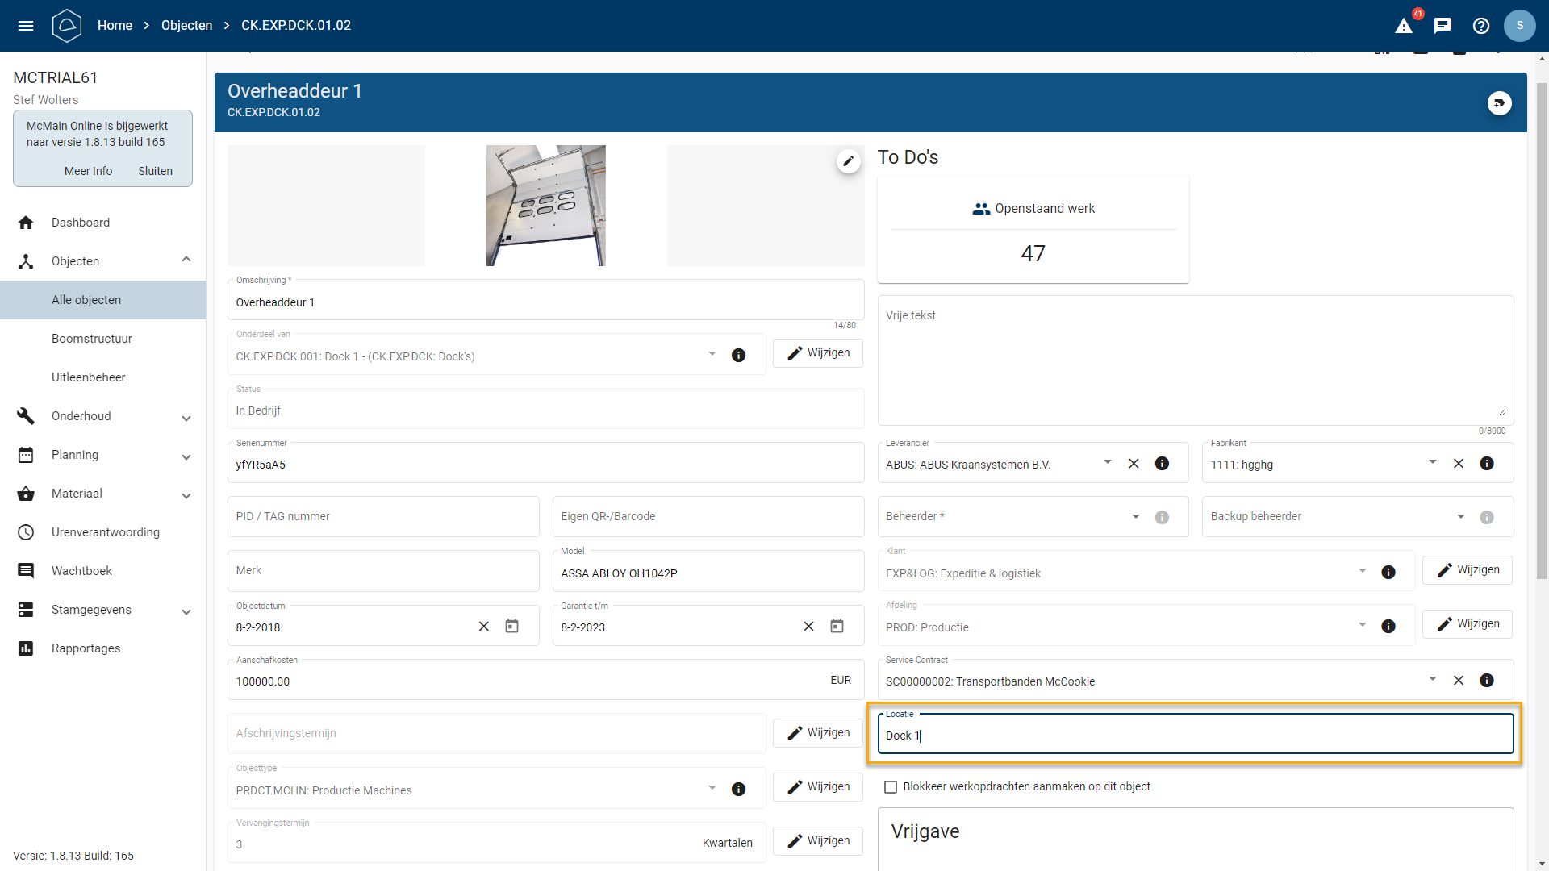Go to Rapportages menu item
Image resolution: width=1549 pixels, height=871 pixels.
pos(86,648)
